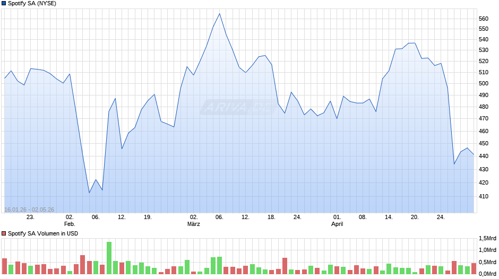Click the 'März' month label
This screenshot has width=499, height=279.
coord(193,224)
